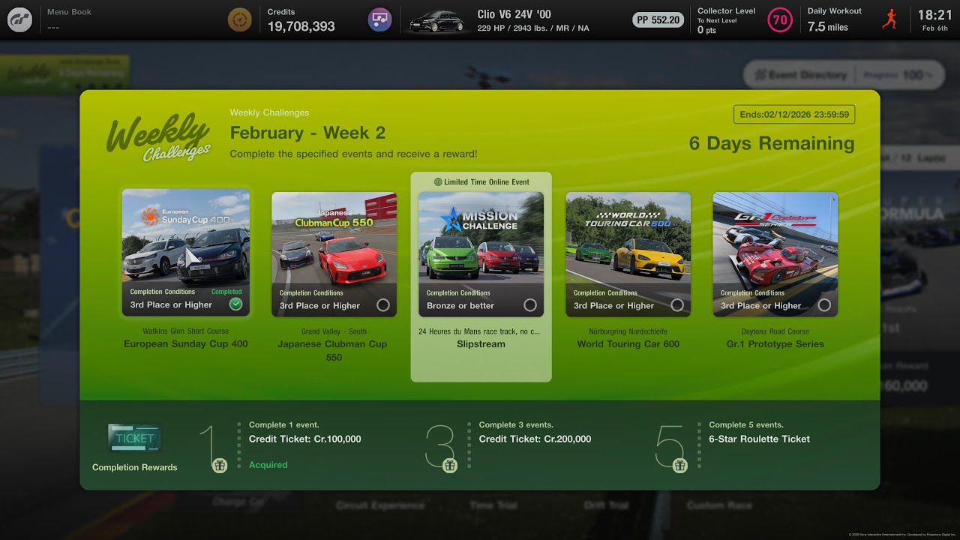Click the Daily Workout 7.5 miles value

[827, 26]
